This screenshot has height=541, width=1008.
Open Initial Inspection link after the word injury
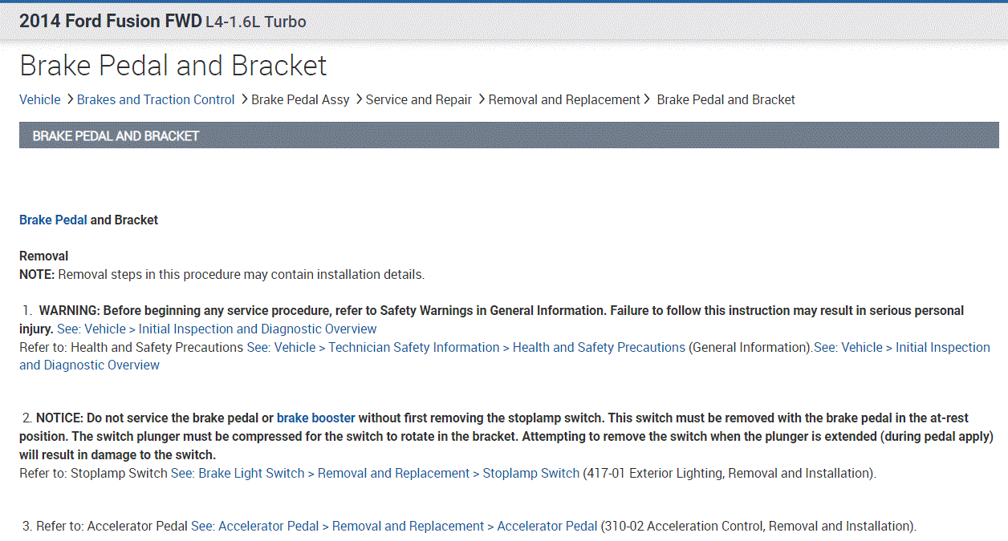click(217, 329)
